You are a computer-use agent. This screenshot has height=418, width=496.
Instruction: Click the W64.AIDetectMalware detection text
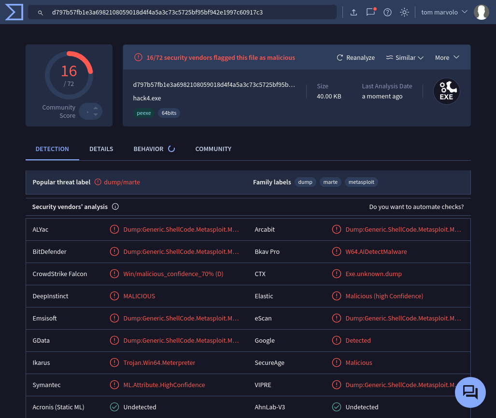[376, 251]
